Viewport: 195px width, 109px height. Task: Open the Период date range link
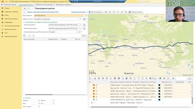pyautogui.click(x=43, y=12)
